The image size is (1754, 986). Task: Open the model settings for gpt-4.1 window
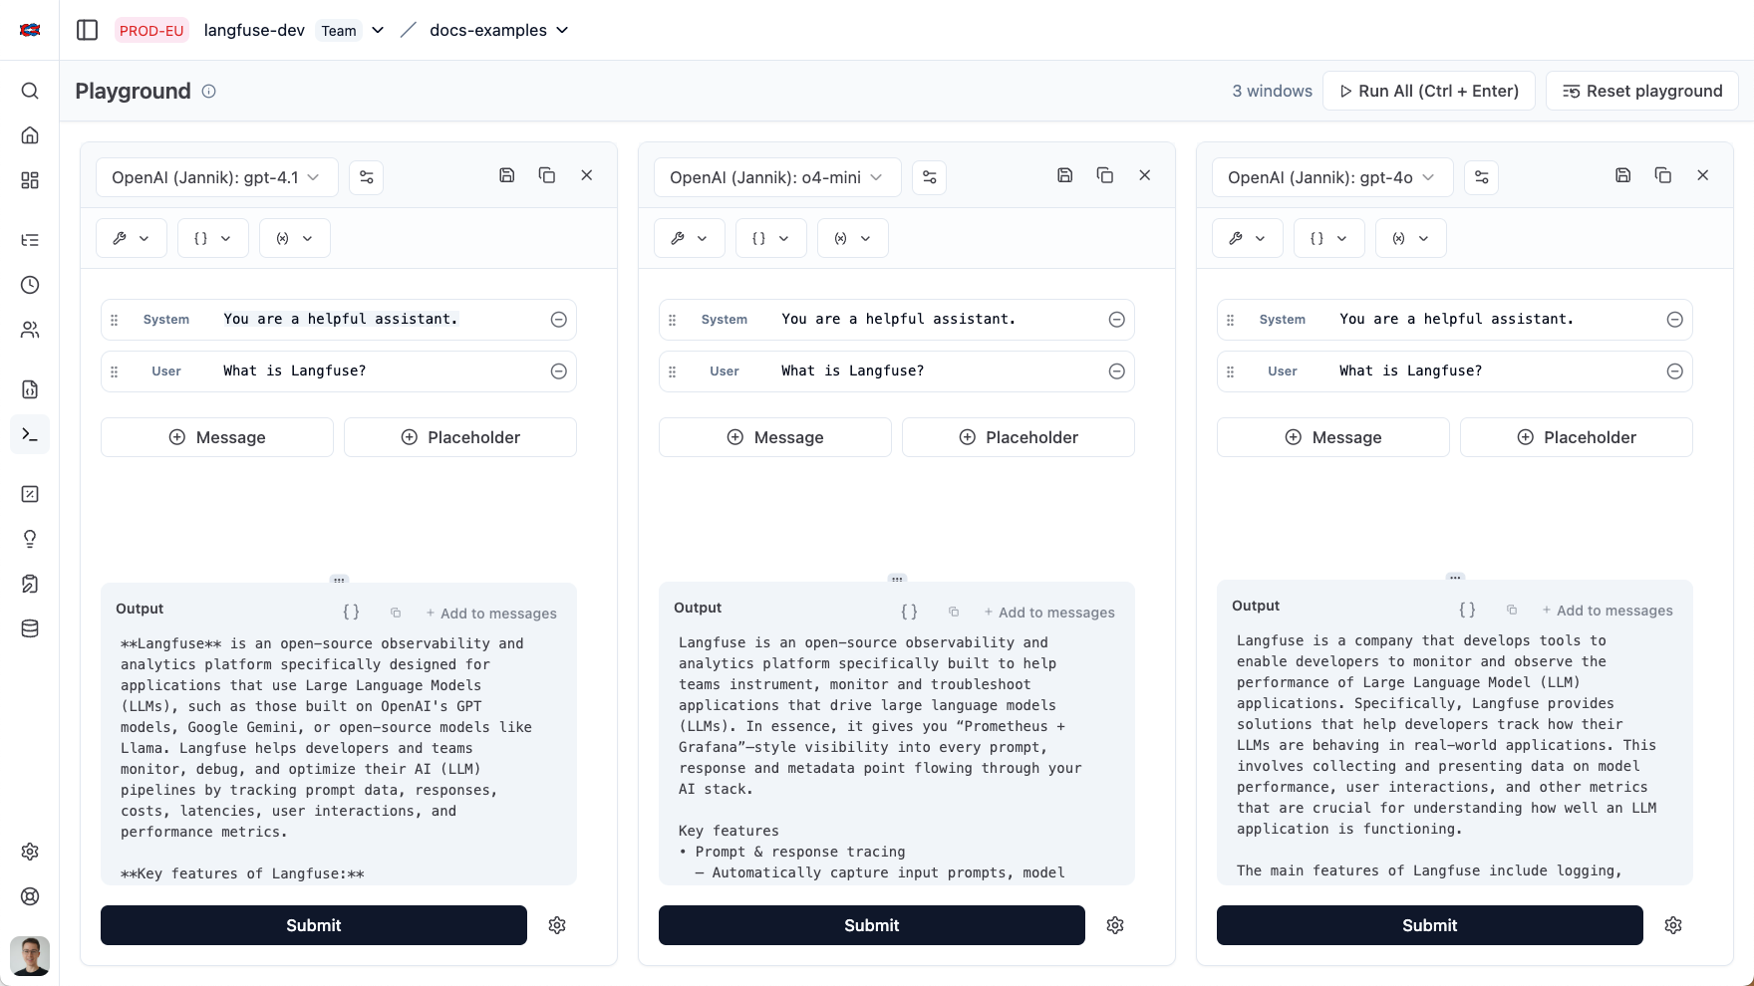366,177
